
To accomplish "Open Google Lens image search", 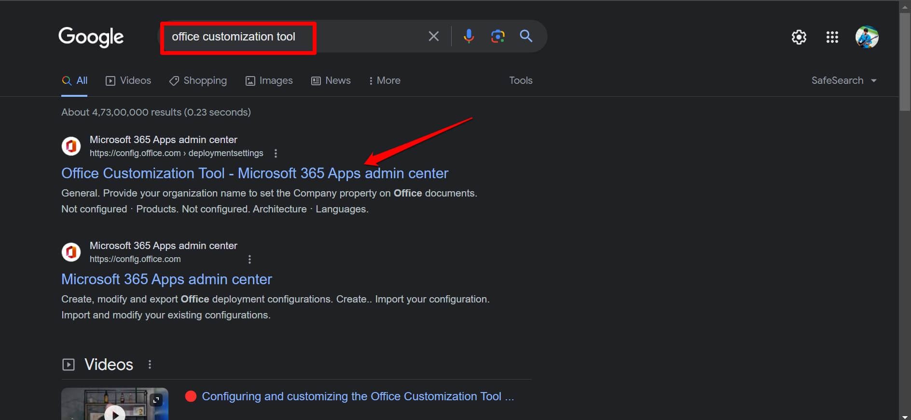I will tap(497, 36).
